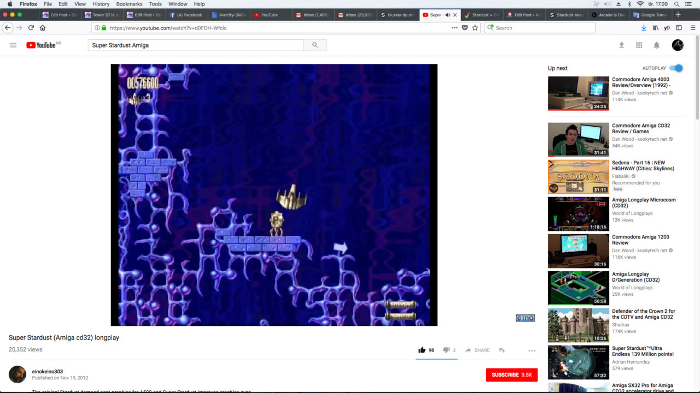Open the Bookmarks menu
700x393 pixels.
tap(129, 4)
